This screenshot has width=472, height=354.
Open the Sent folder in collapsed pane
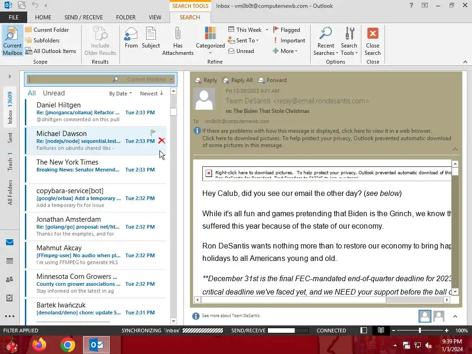click(x=10, y=138)
